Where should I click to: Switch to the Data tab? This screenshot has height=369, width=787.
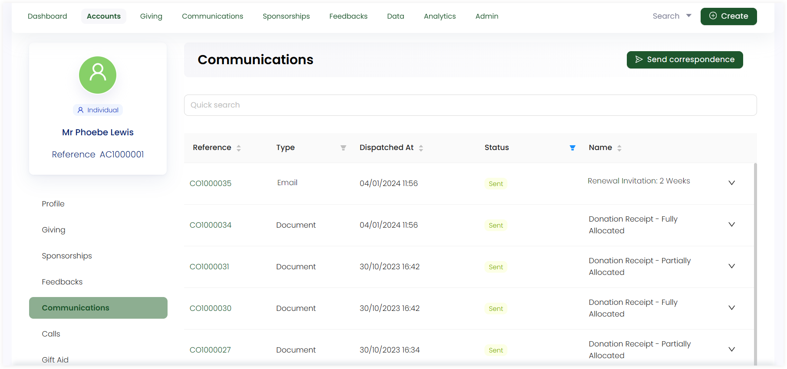click(395, 16)
